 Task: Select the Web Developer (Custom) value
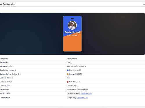tap(76, 66)
